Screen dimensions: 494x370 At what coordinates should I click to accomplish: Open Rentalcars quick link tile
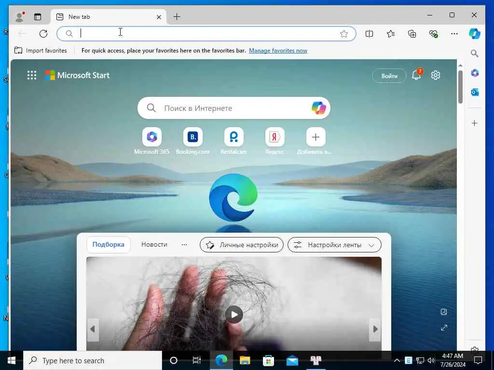pos(233,141)
